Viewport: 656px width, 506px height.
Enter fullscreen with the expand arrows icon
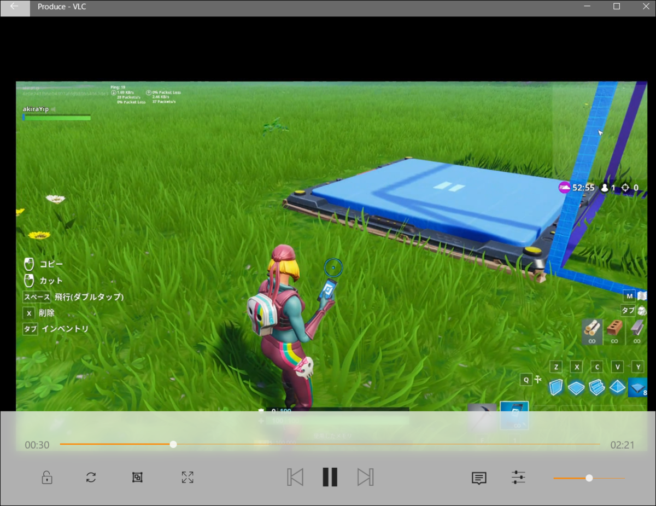pos(188,477)
